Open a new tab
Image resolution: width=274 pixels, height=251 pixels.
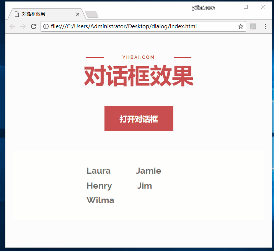[x=92, y=15]
